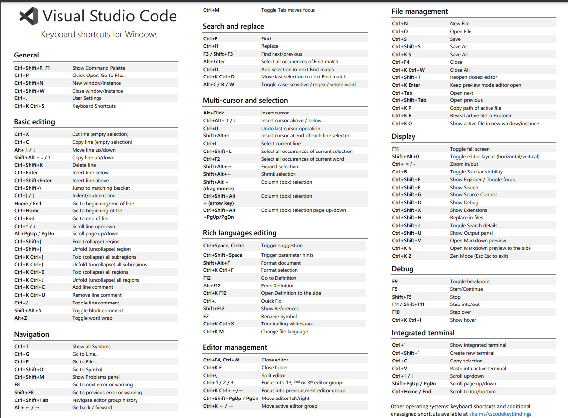Click 'Navigate editor group history' text
Screen dimensions: 568x418
(x=105, y=400)
